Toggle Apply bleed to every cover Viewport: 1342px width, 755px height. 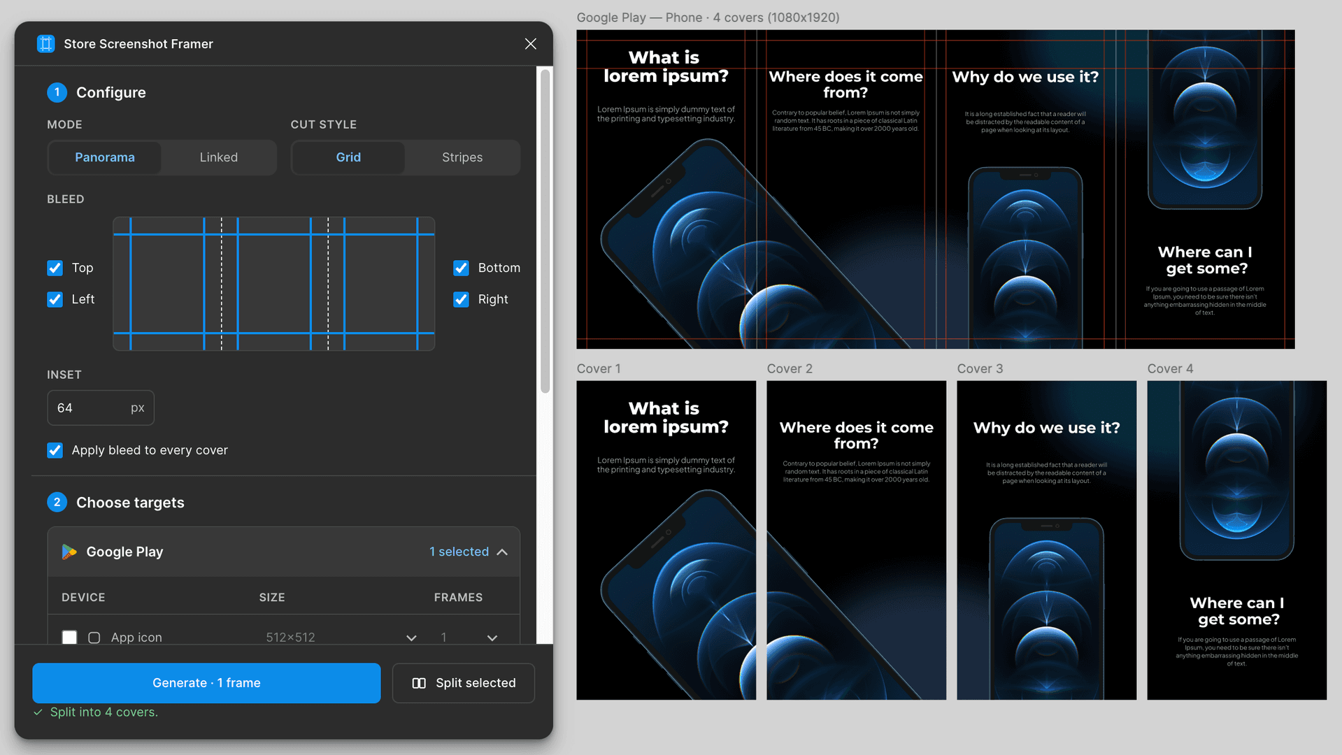tap(55, 450)
